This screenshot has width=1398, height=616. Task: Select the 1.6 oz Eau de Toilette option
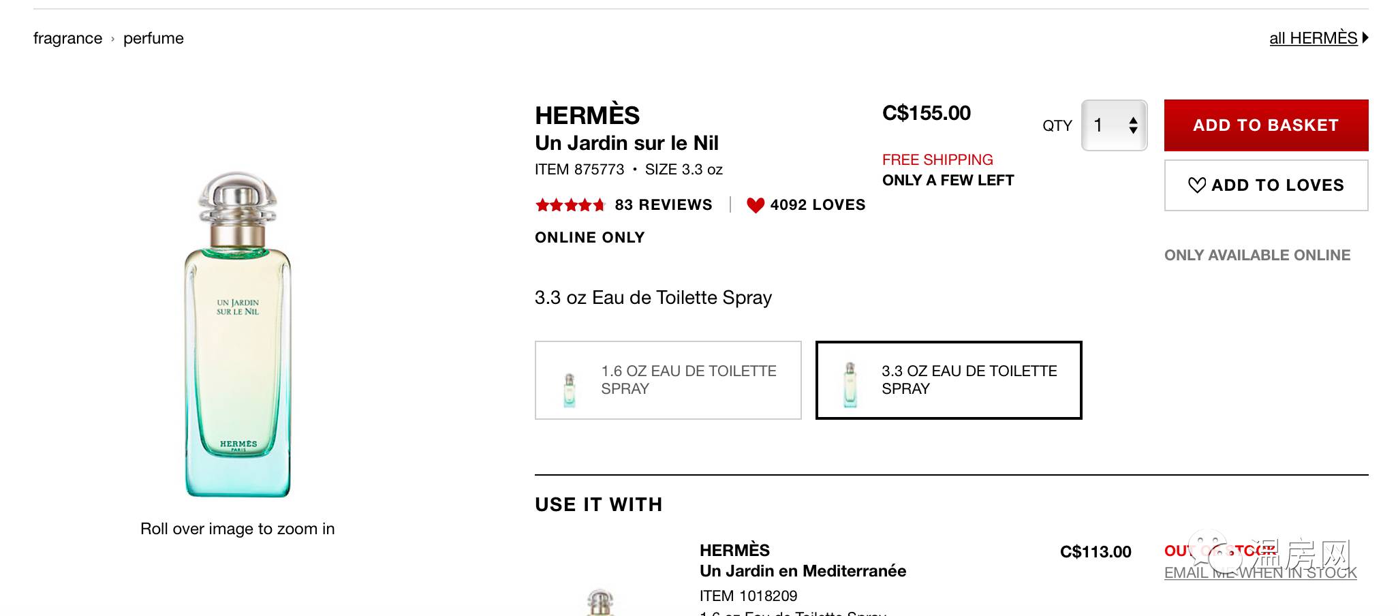pos(668,380)
